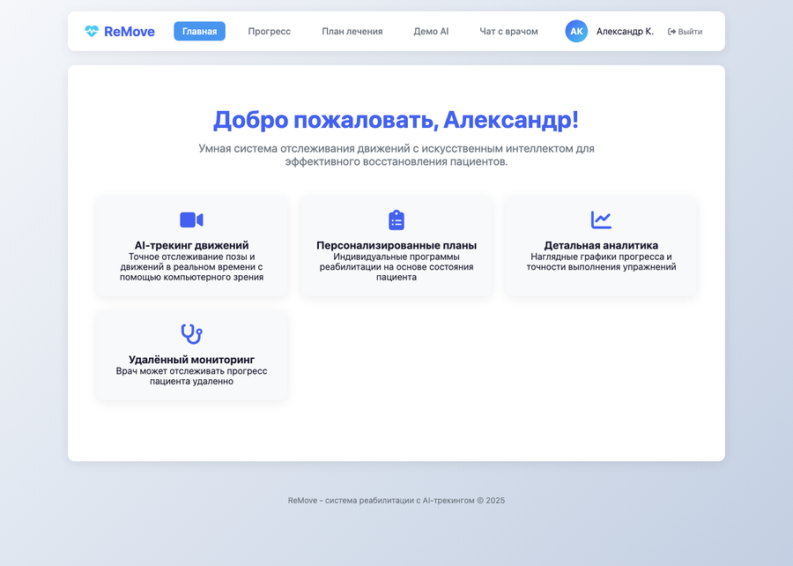The height and width of the screenshot is (566, 793).
Task: Open the План лечения tab
Action: coord(352,32)
